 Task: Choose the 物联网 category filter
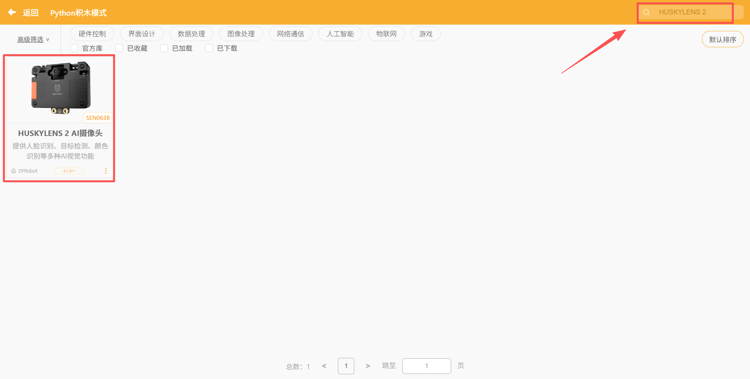[x=386, y=34]
